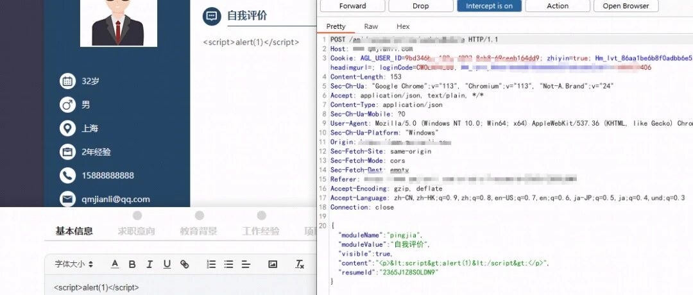Open the text alignment option
This screenshot has height=295, width=693.
coord(246,264)
